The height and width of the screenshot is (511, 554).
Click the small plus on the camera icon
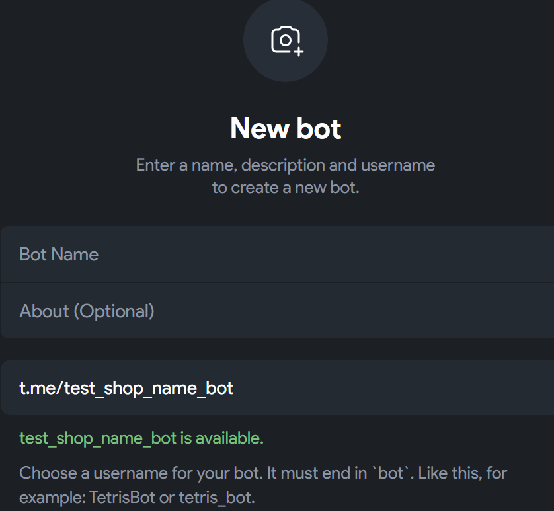299,52
